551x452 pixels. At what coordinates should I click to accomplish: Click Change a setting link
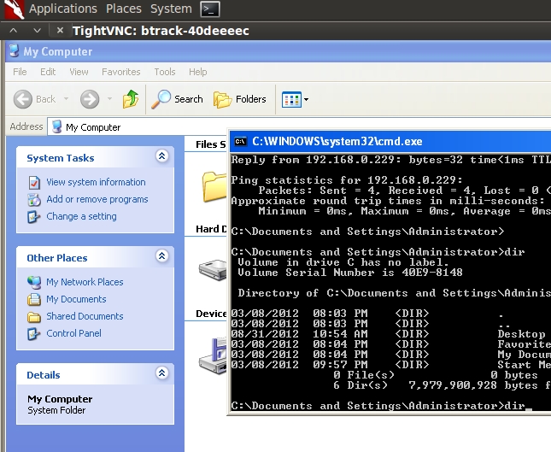[x=81, y=216]
